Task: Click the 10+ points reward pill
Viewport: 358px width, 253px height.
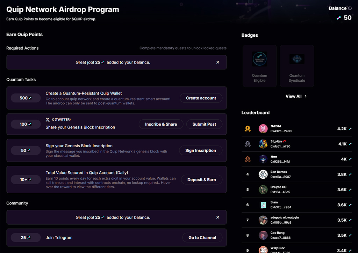Action: point(26,180)
